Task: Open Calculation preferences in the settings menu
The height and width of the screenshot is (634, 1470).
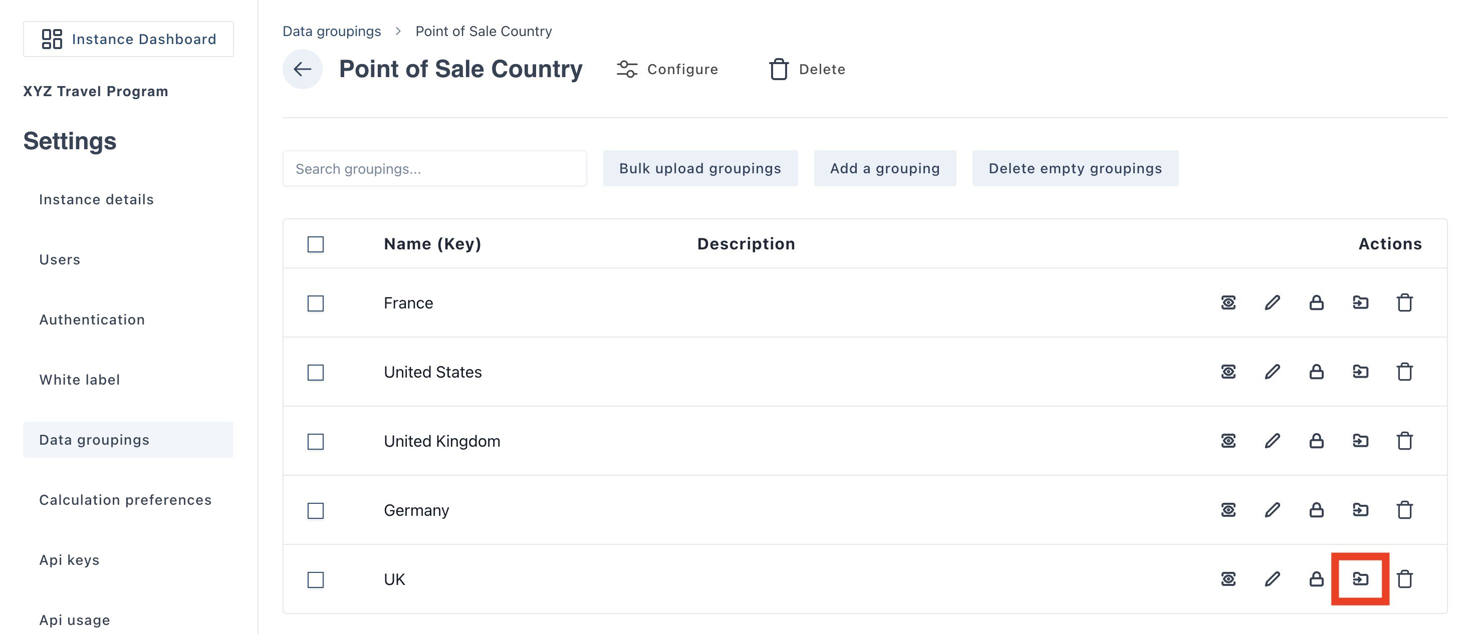Action: click(x=125, y=499)
